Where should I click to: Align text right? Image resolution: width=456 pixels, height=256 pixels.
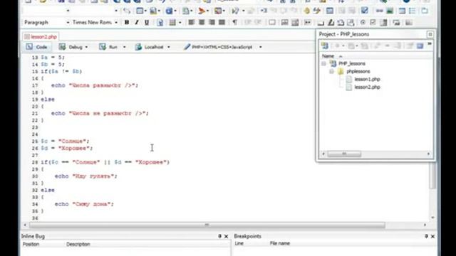[x=212, y=22]
